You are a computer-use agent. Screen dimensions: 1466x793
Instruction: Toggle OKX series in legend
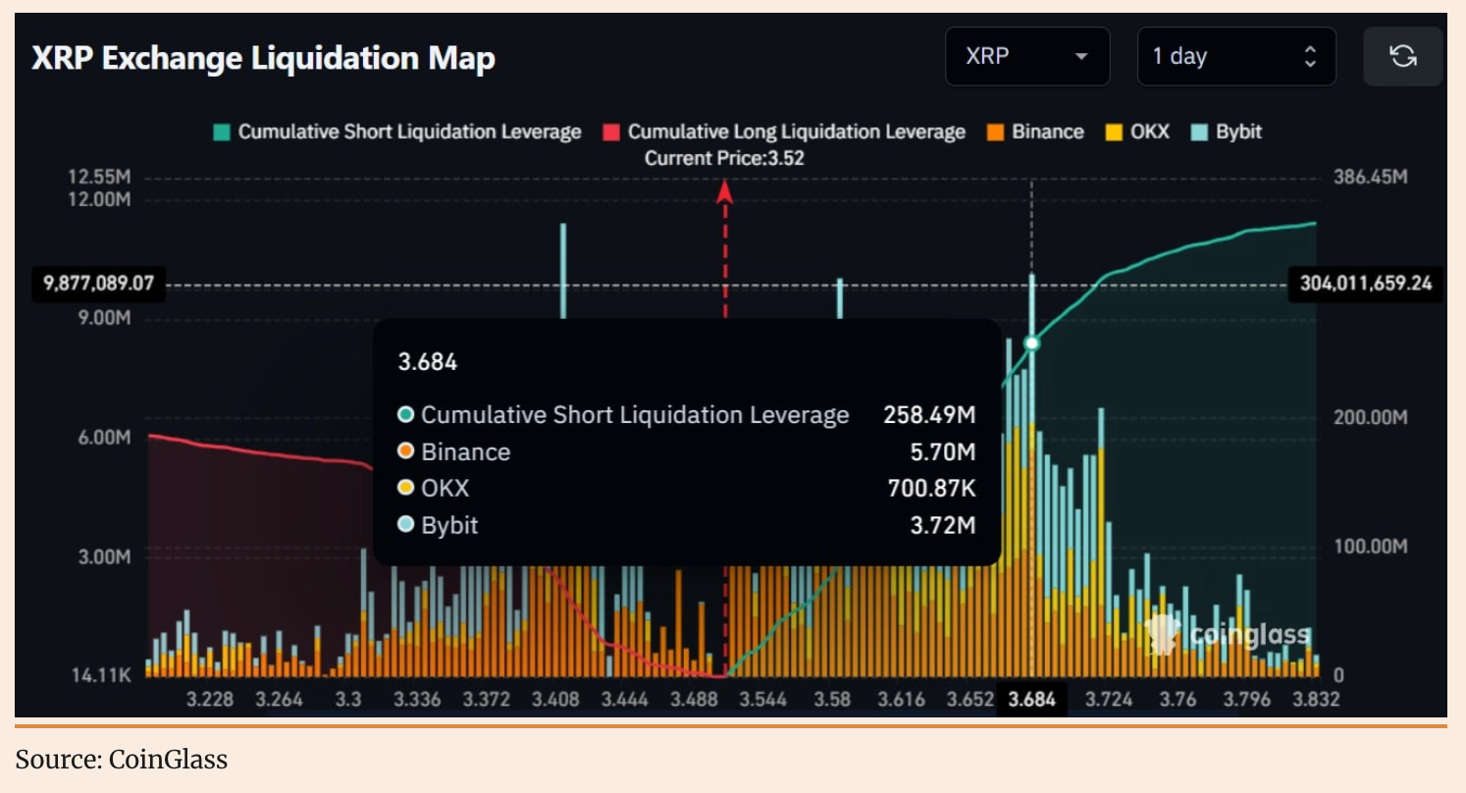1150,132
